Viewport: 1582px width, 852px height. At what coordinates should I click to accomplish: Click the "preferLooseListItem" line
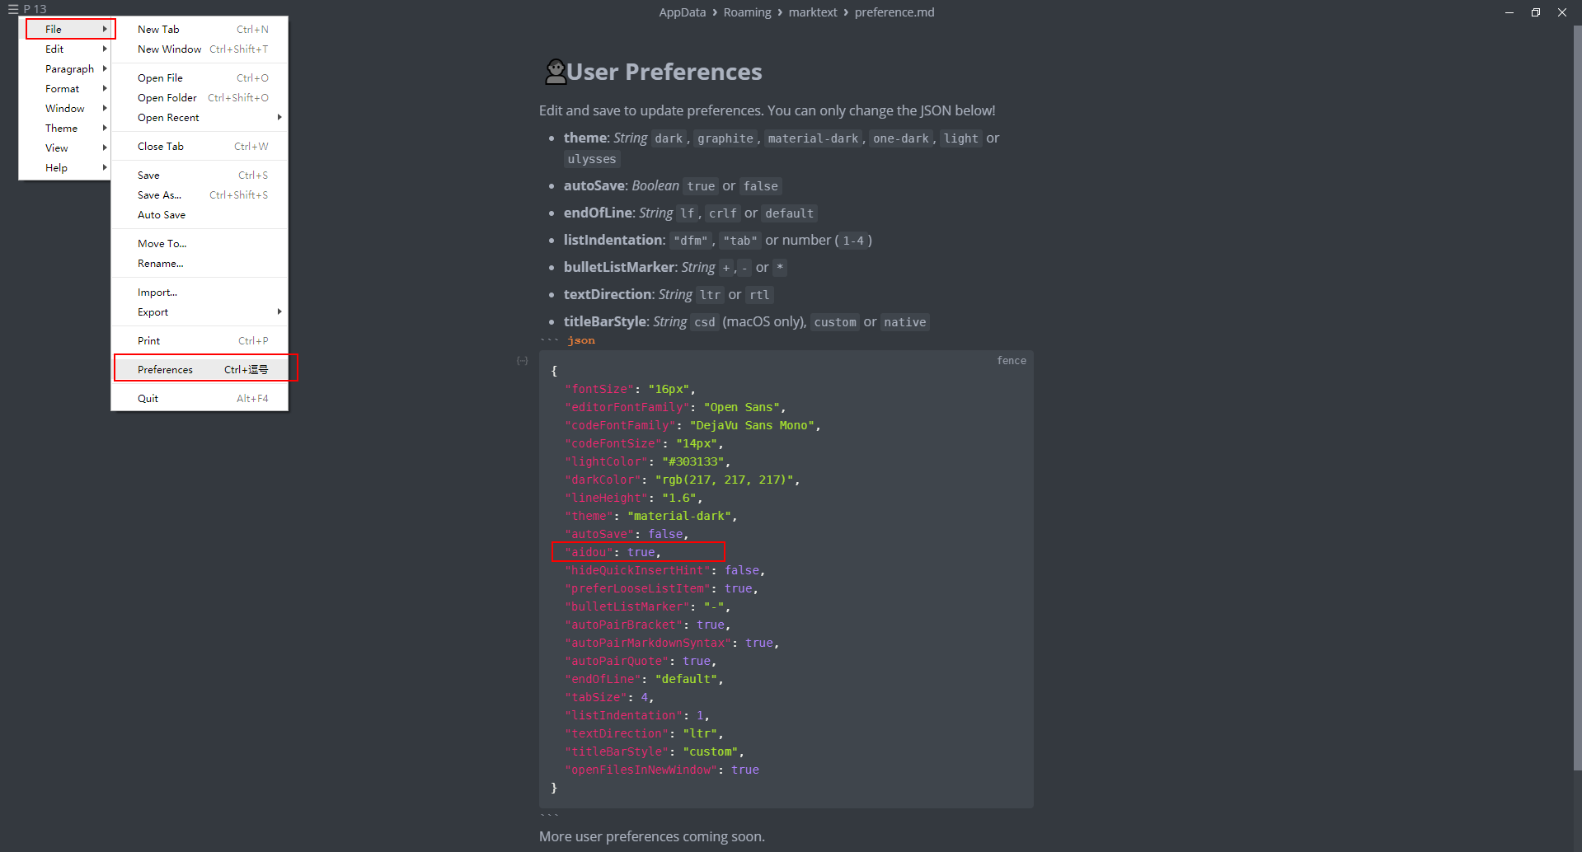point(661,588)
